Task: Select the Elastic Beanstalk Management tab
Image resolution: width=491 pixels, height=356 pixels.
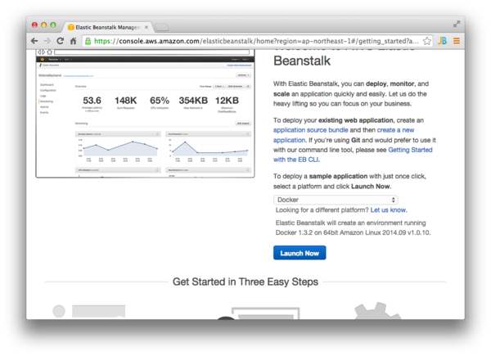Action: pyautogui.click(x=108, y=27)
